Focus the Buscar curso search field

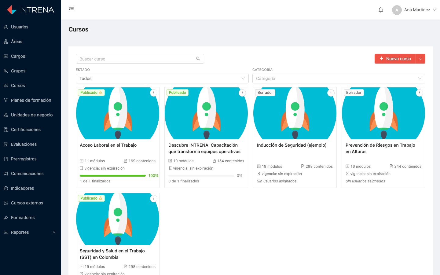(x=140, y=59)
